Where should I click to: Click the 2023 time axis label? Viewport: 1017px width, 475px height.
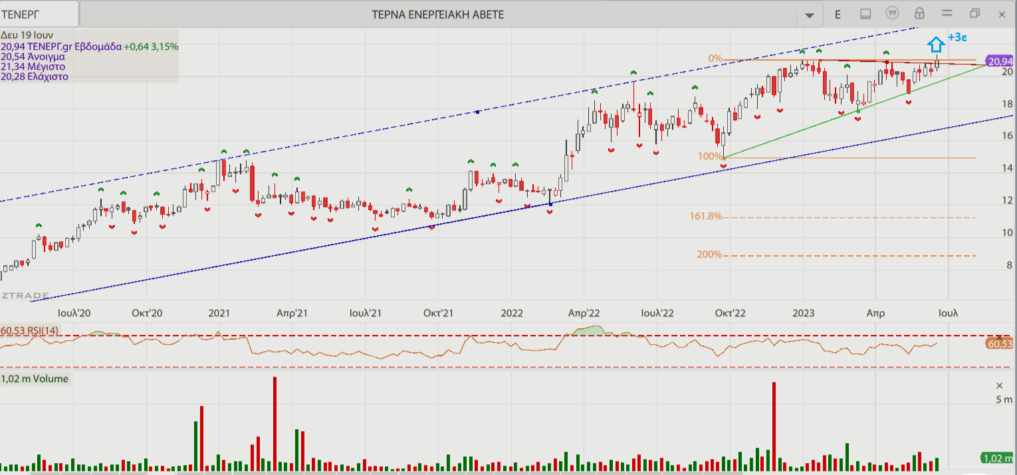[x=803, y=314]
